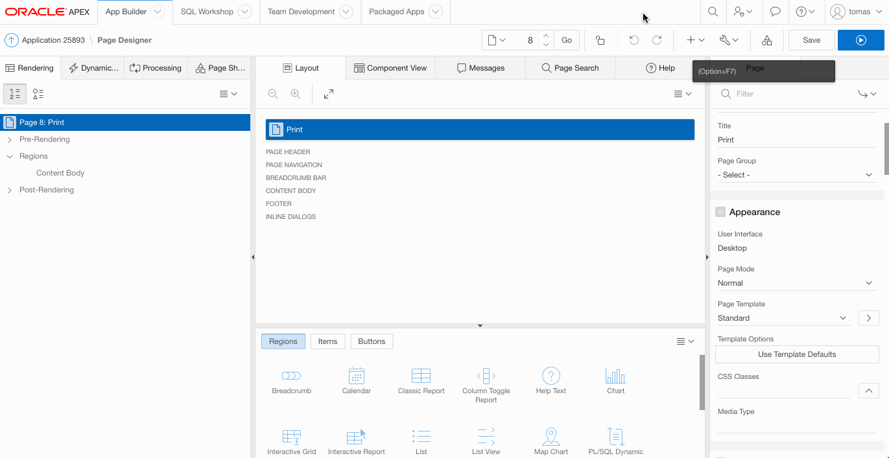
Task: Switch to the Component View tab
Action: click(390, 68)
